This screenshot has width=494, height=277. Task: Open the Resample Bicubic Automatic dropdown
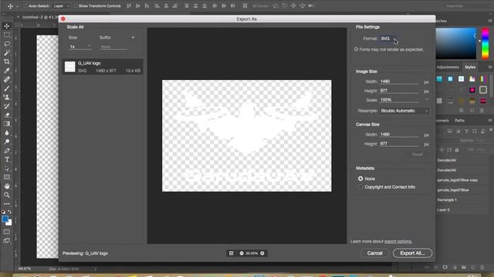click(x=404, y=111)
